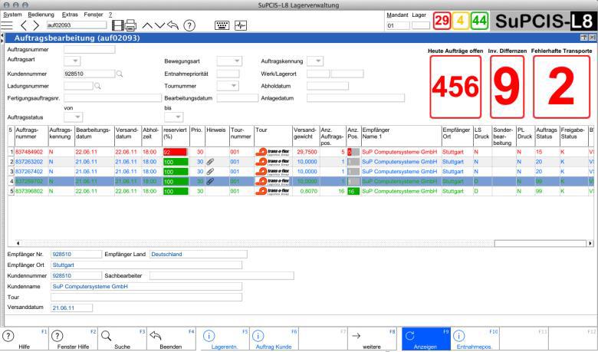Click the hamburger menu icon
Screen dimensions: 598x352
7,25
